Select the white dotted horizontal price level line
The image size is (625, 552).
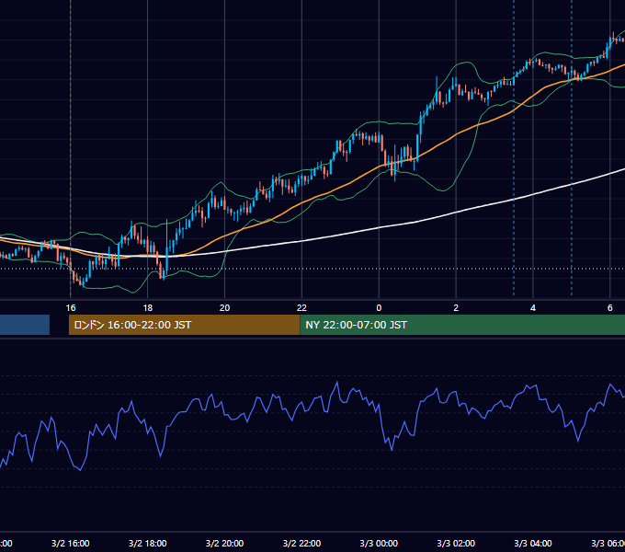tap(312, 269)
